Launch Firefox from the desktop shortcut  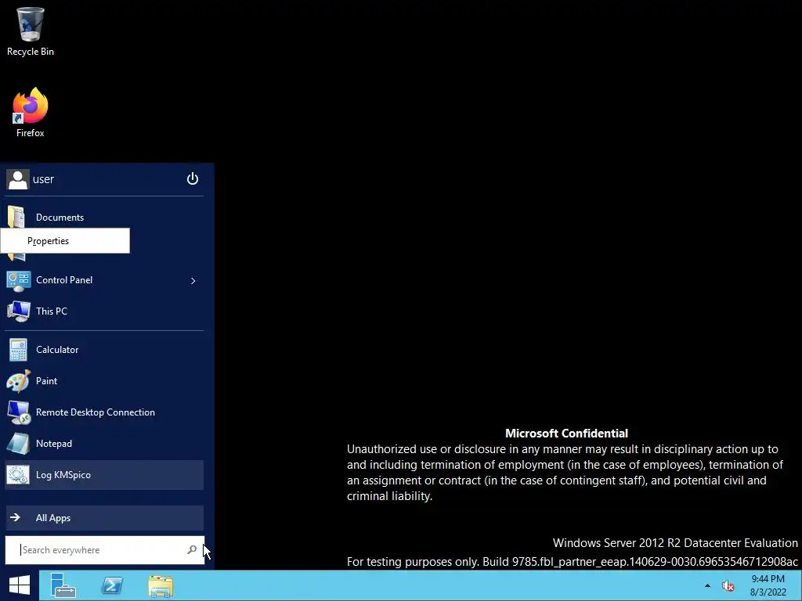coord(31,111)
